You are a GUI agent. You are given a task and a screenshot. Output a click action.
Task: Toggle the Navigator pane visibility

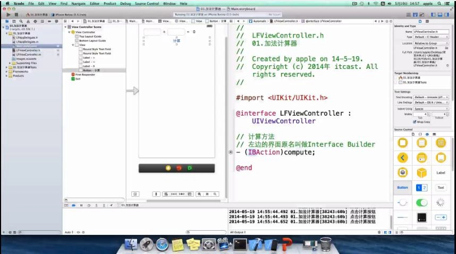(433, 14)
